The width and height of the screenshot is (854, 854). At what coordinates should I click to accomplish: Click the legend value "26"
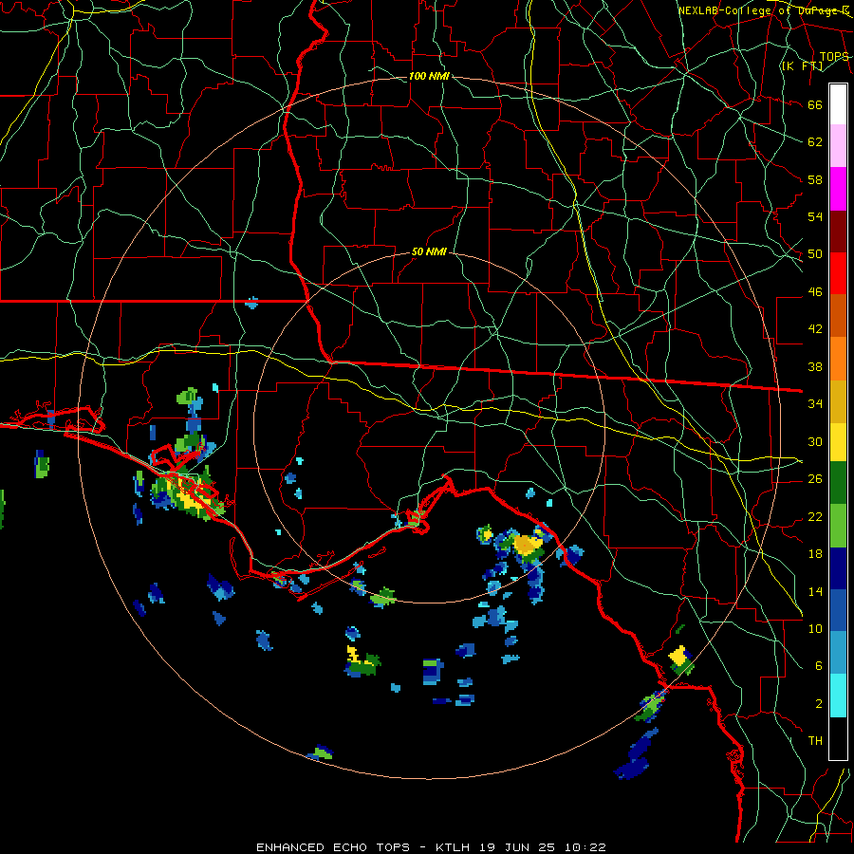[x=815, y=479]
